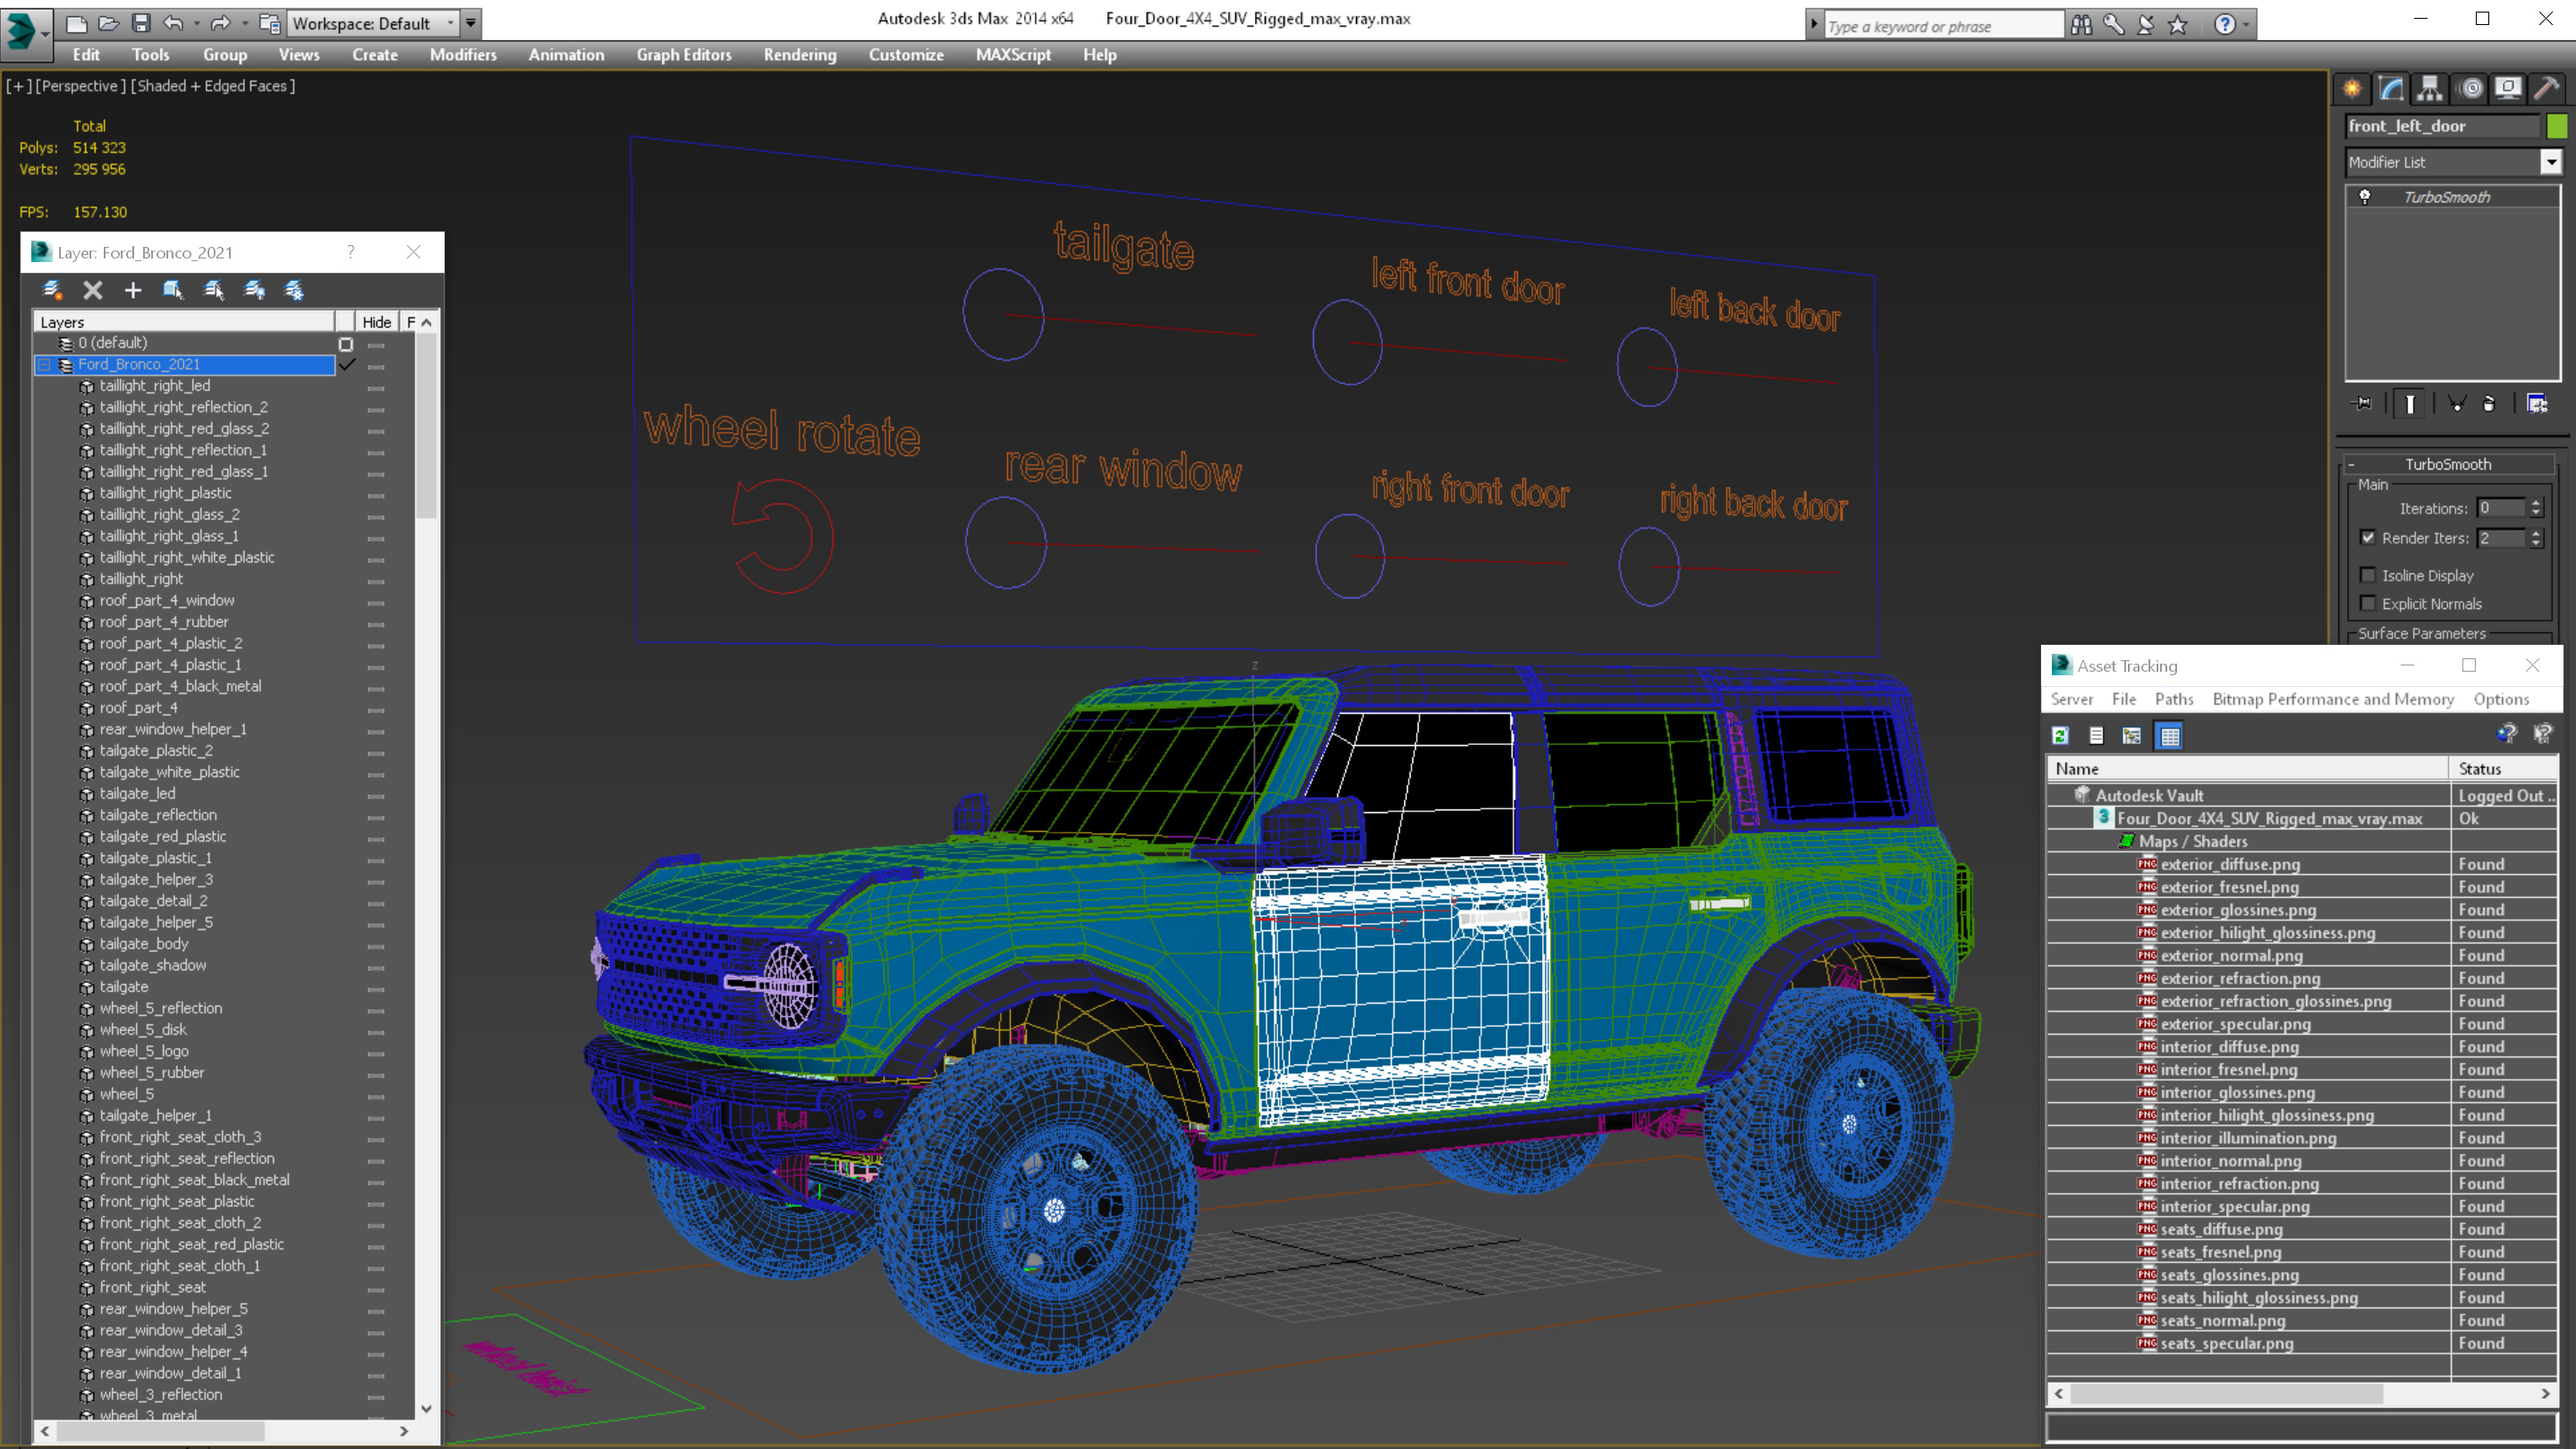Toggle current-layer box for 0 (default) layer
2576x1449 pixels.
coord(346,344)
